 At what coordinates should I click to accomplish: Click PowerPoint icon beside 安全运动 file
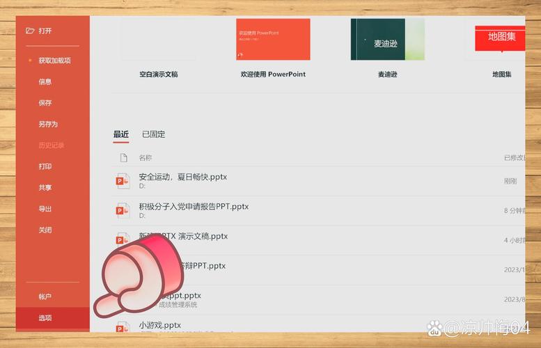click(123, 181)
